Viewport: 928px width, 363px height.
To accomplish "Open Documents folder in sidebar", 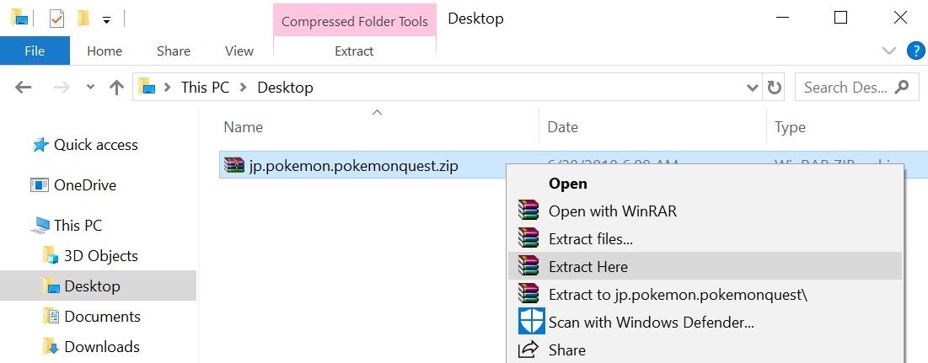I will 102,317.
